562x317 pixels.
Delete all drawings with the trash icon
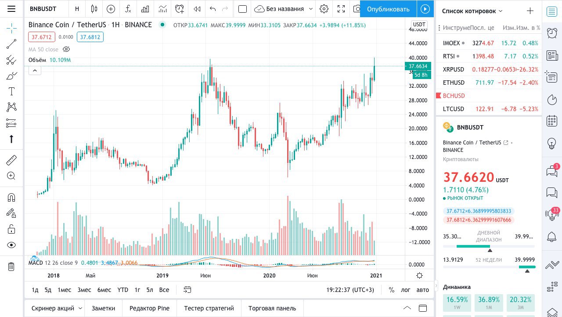coord(11,266)
